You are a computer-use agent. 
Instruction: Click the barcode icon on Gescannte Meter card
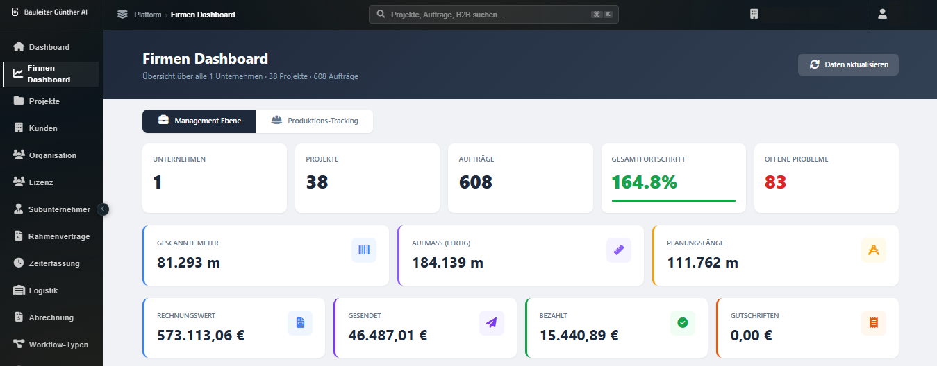[x=364, y=250]
